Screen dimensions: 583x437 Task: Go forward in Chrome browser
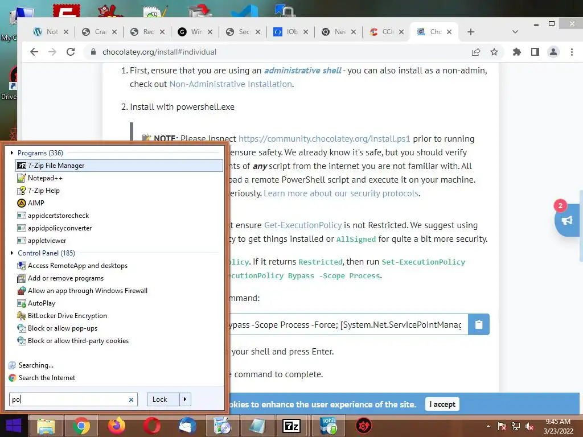click(52, 52)
